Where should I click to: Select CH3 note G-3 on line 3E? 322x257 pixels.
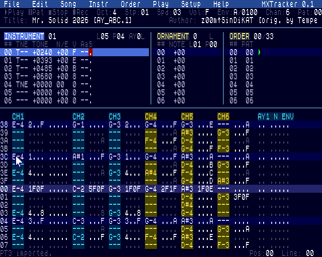115,173
